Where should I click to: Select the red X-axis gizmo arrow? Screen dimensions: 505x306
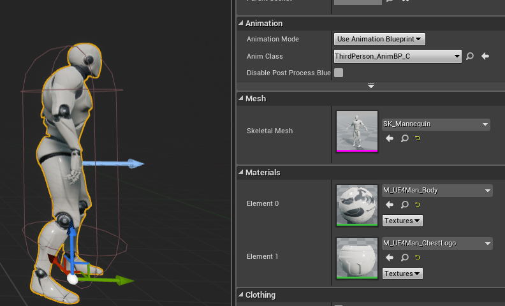(x=55, y=261)
